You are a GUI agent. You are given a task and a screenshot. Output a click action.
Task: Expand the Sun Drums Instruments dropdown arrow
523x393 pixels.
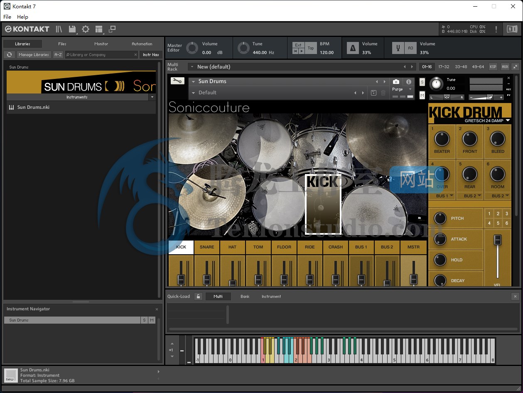[152, 97]
